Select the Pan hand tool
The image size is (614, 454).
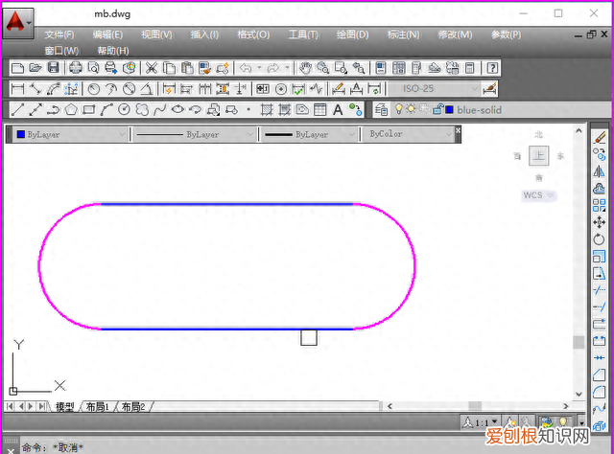point(305,68)
